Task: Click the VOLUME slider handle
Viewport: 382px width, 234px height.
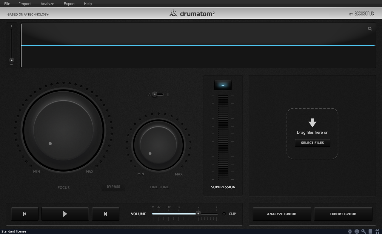Action: (x=198, y=213)
